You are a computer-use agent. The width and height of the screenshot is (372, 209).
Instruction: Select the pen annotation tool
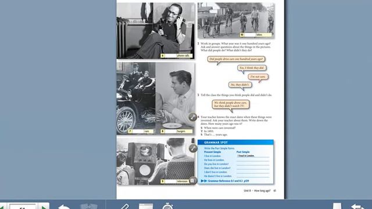coord(124,206)
